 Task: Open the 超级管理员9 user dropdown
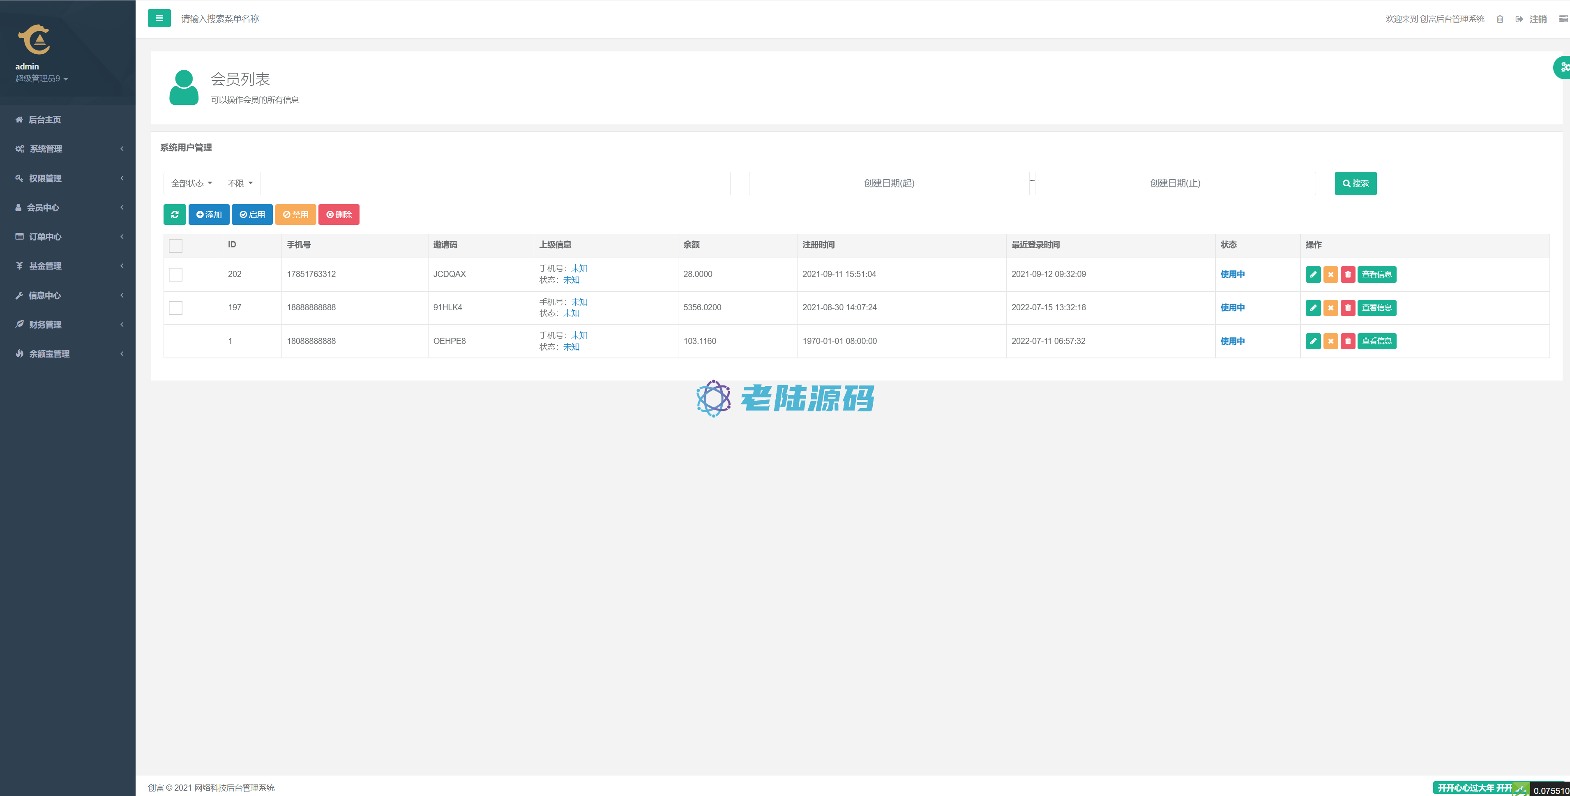point(41,78)
